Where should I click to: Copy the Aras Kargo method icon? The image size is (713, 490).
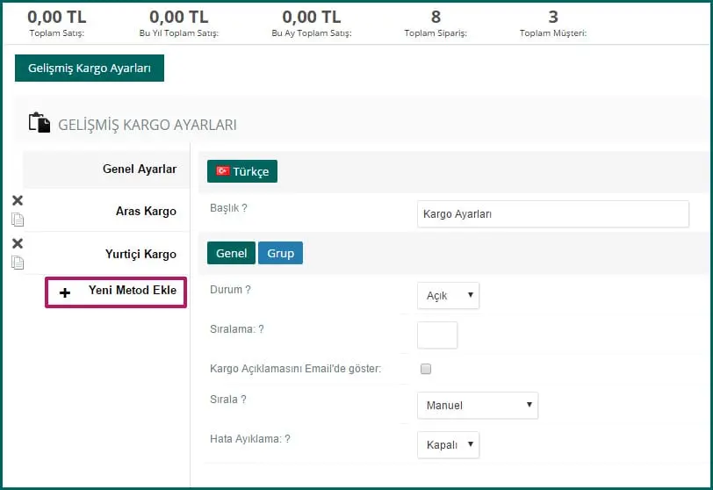18,220
